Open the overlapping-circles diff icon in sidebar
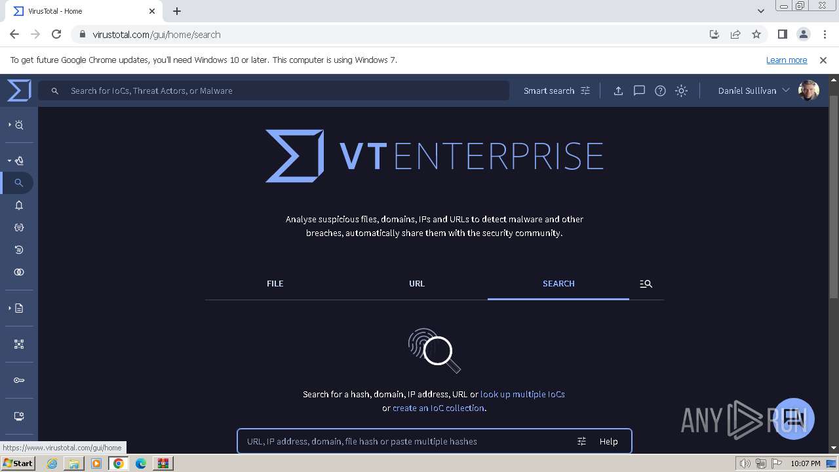 click(x=19, y=272)
